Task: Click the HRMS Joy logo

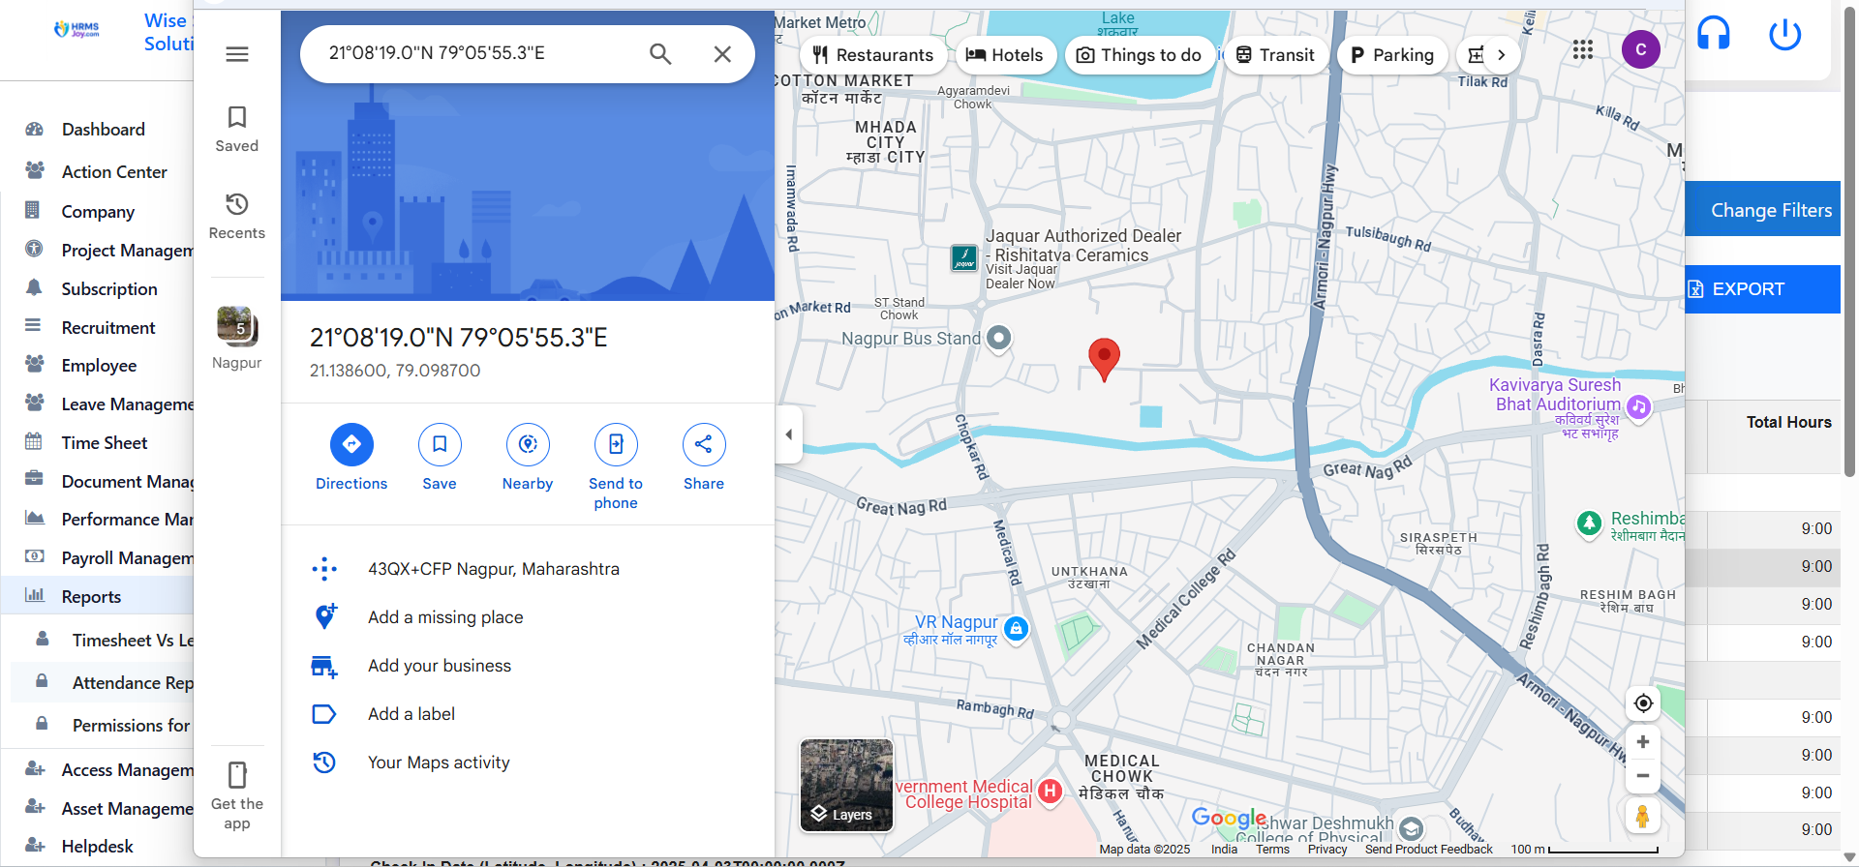Action: tap(76, 30)
